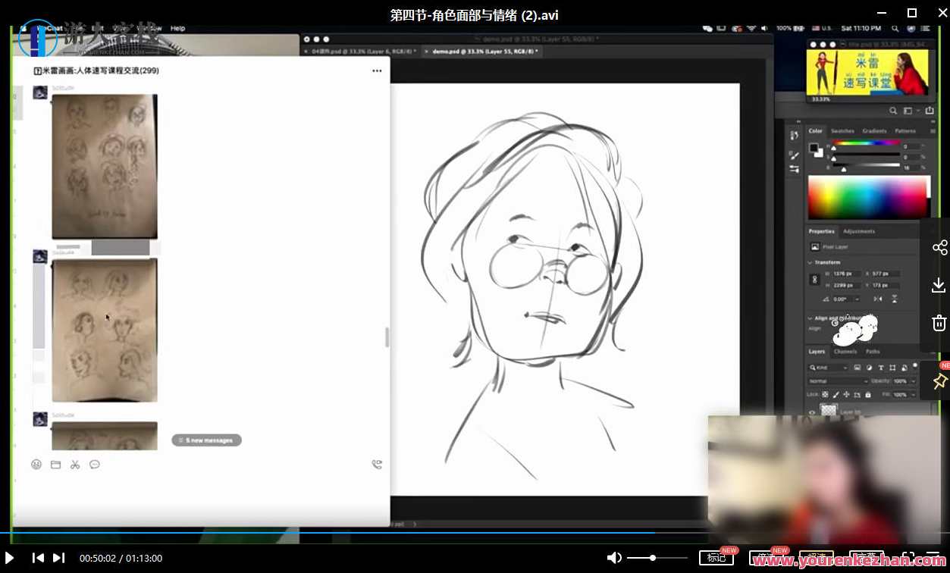Click the download icon on side panel
This screenshot has width=950, height=573.
point(939,285)
